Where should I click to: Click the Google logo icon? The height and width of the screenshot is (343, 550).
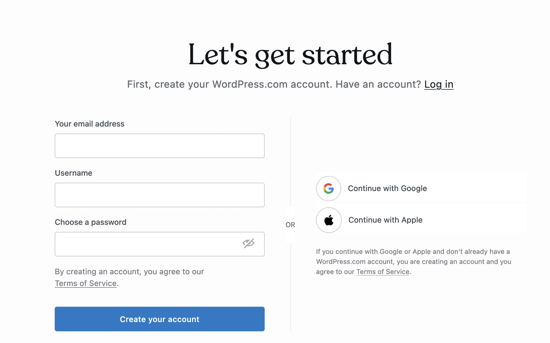coord(329,189)
